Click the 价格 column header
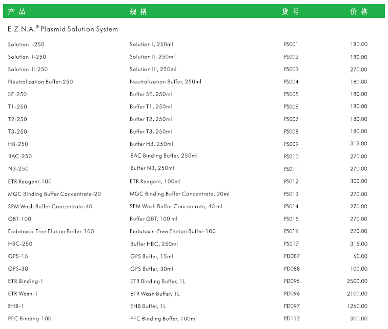This screenshot has height=329, width=388. 359,11
